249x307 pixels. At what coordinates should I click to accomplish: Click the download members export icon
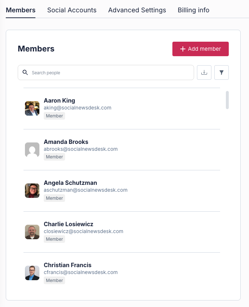pos(204,72)
